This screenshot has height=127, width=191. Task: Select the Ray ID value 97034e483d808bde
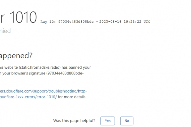click(76, 22)
